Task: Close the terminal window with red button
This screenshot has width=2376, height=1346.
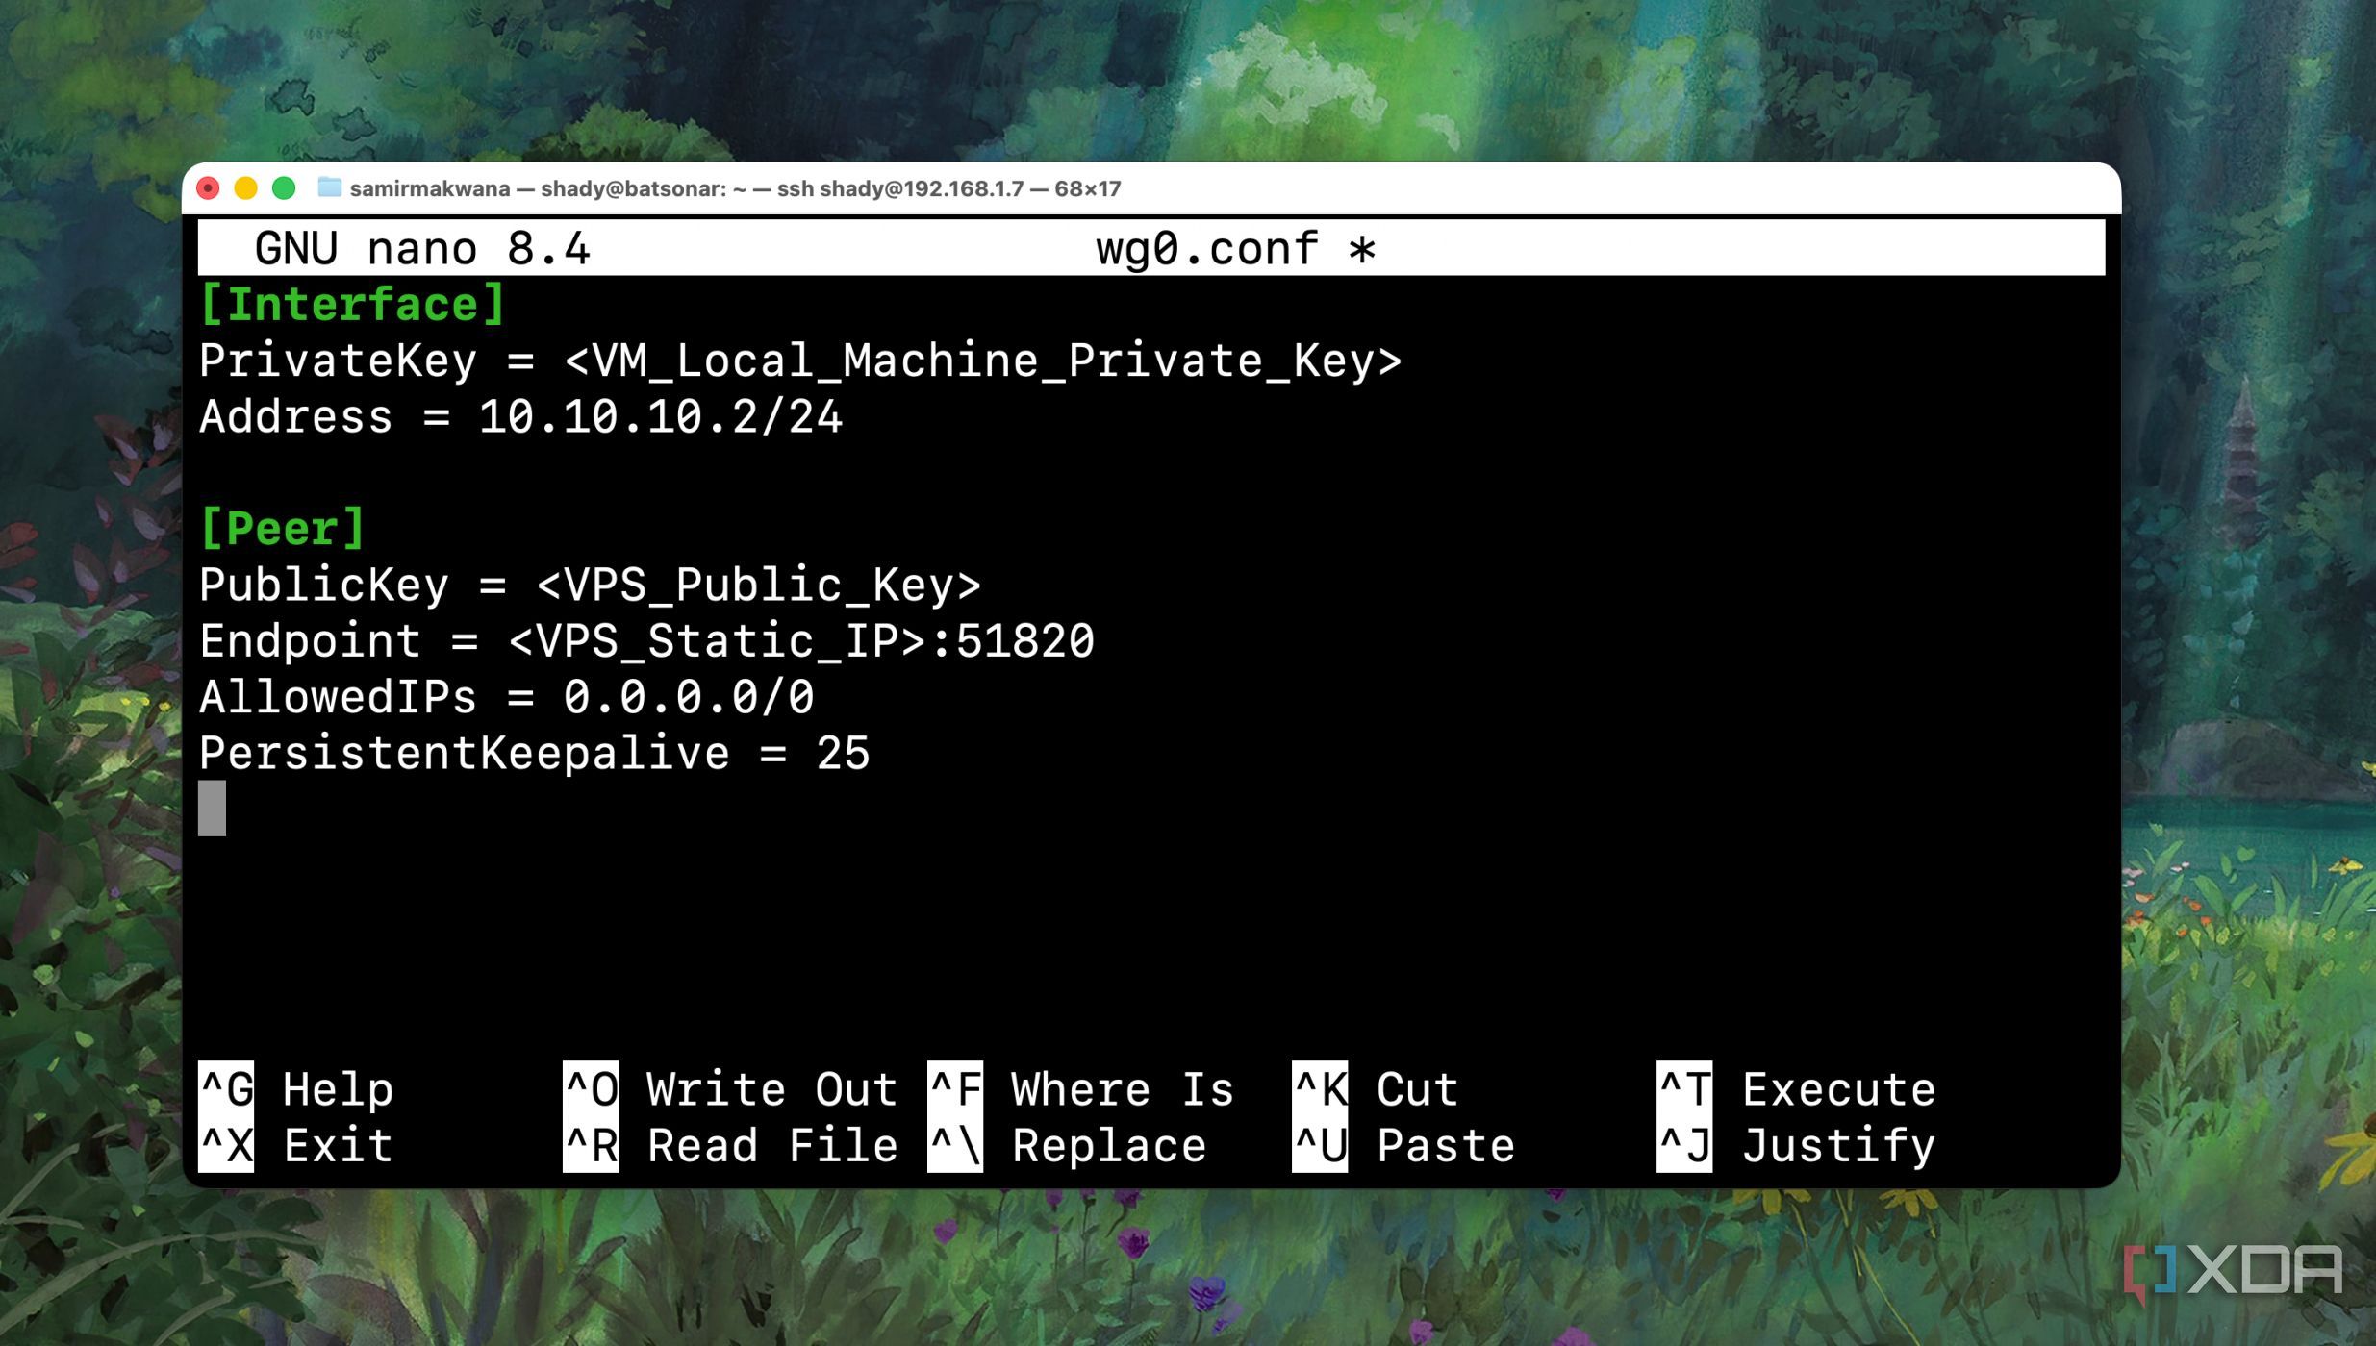Action: coord(208,188)
